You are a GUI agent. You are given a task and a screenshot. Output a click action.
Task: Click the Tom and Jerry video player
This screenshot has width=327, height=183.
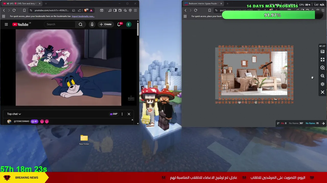tap(68, 67)
